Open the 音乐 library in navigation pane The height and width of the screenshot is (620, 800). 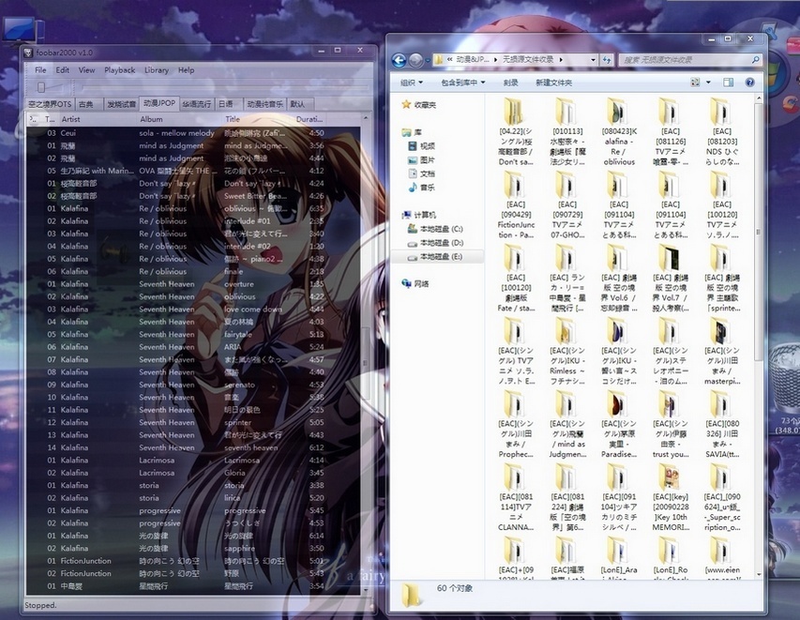421,188
